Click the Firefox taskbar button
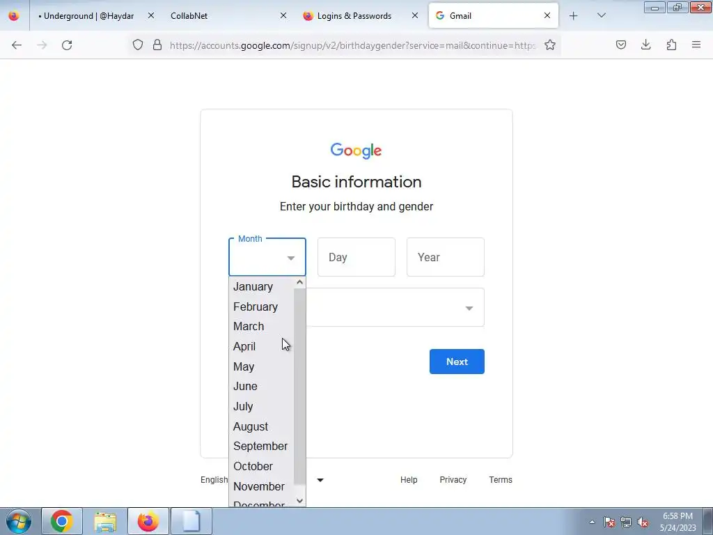 pyautogui.click(x=148, y=521)
